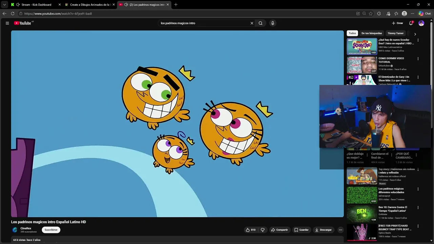Viewport: 434px width, 244px height.
Task: Open options for diferentes velocidades video
Action: coord(418,189)
